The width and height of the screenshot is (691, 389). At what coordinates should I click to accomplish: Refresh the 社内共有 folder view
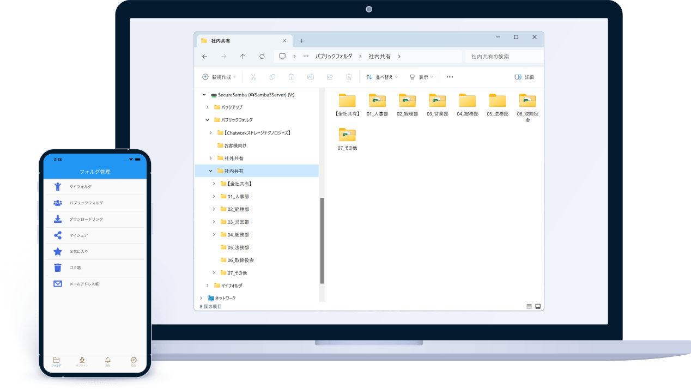tap(262, 56)
